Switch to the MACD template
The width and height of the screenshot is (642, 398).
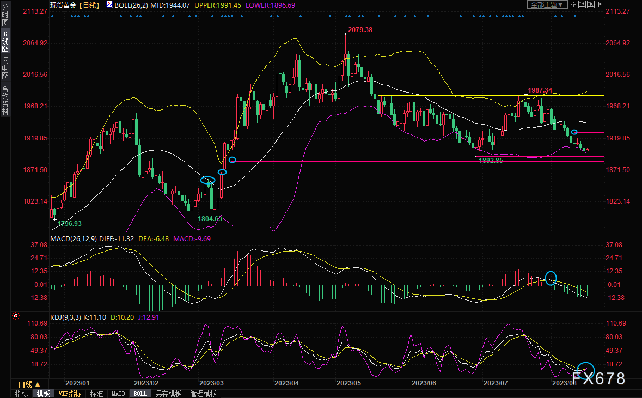pos(118,394)
